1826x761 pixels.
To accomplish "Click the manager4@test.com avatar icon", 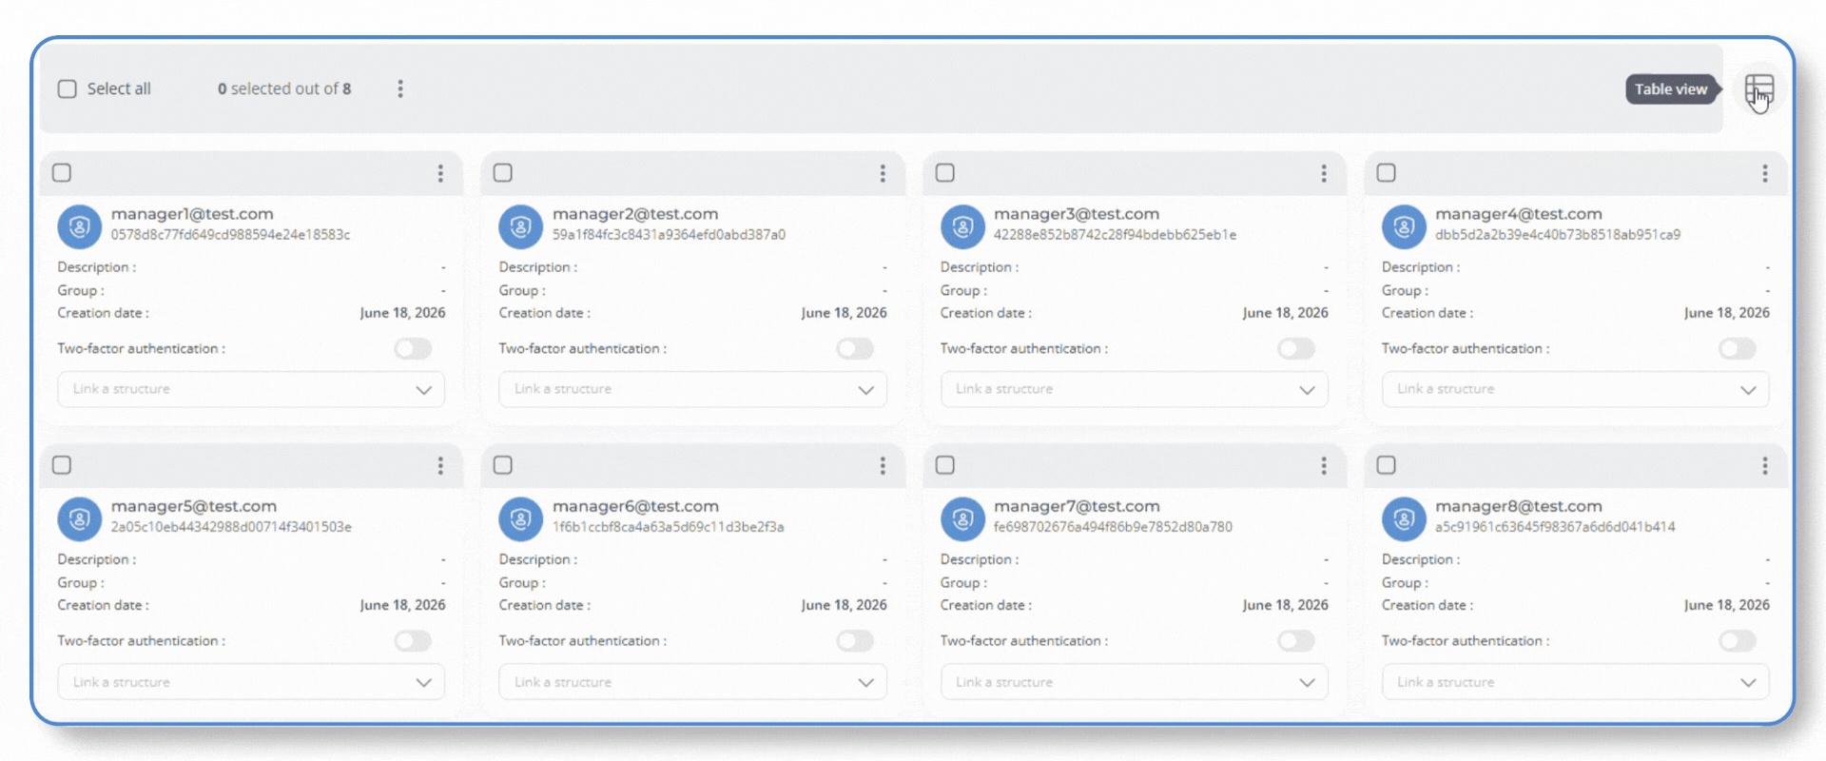I will pyautogui.click(x=1404, y=226).
